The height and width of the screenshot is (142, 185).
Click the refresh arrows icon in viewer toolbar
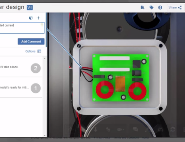(173, 129)
